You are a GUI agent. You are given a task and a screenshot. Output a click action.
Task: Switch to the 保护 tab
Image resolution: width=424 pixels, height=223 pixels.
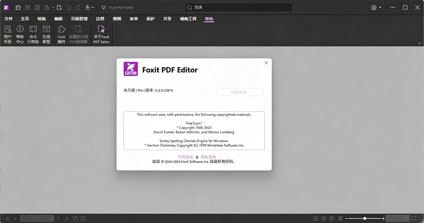click(151, 19)
